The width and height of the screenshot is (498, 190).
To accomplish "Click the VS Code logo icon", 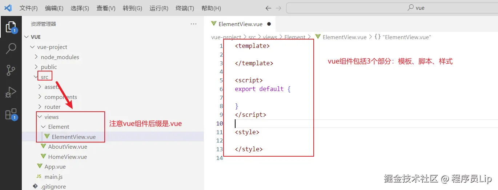I will point(8,8).
